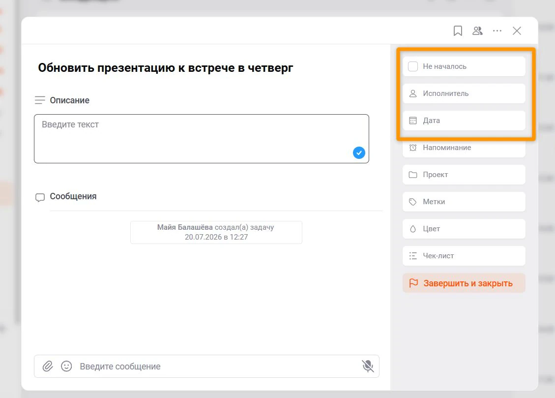Screen dimensions: 555x398
Task: Click the 'Майя Балашёва создал(а) задачу' log entry
Action: pyautogui.click(x=216, y=232)
